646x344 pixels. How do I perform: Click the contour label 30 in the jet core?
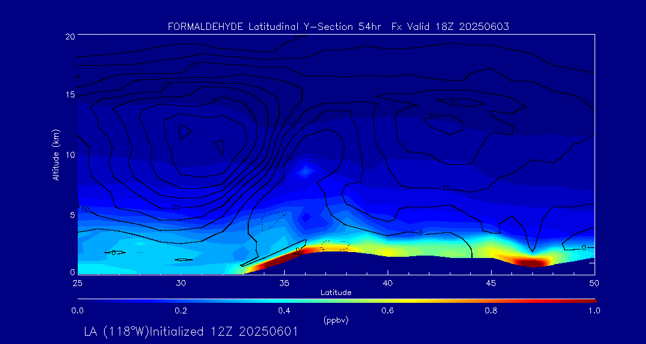(x=216, y=100)
